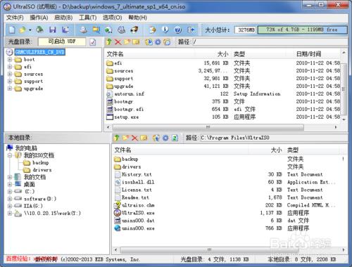Open the 选项(O) menu
Screen dimensions: 352x267
113,18
